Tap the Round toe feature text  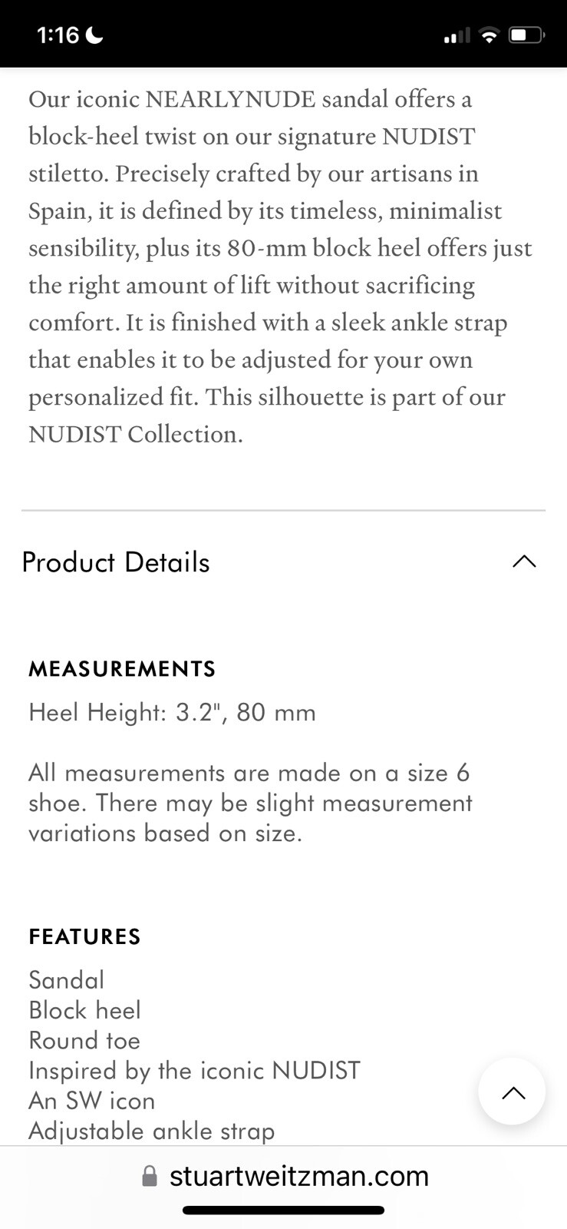click(x=84, y=1041)
